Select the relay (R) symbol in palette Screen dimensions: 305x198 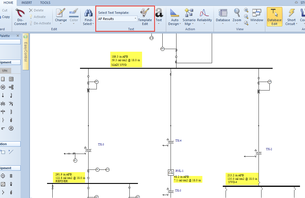(x=11, y=128)
